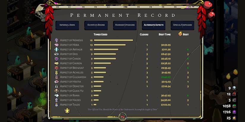
Task: Click the Best Time column header
Action: point(165,35)
